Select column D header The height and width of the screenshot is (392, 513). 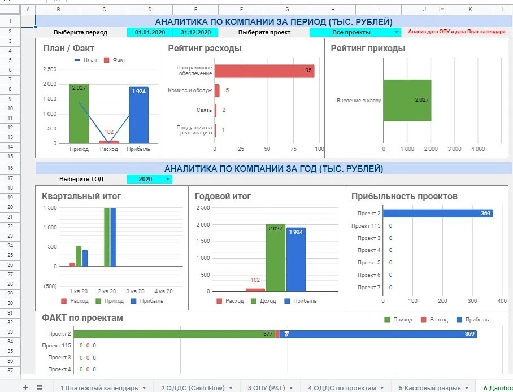(x=150, y=9)
